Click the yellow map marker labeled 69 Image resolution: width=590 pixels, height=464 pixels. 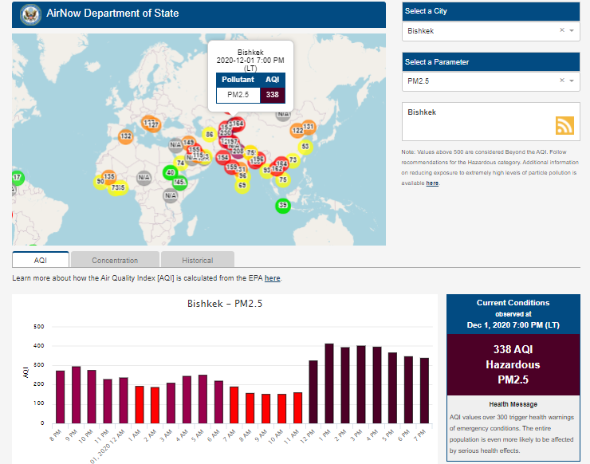[242, 185]
